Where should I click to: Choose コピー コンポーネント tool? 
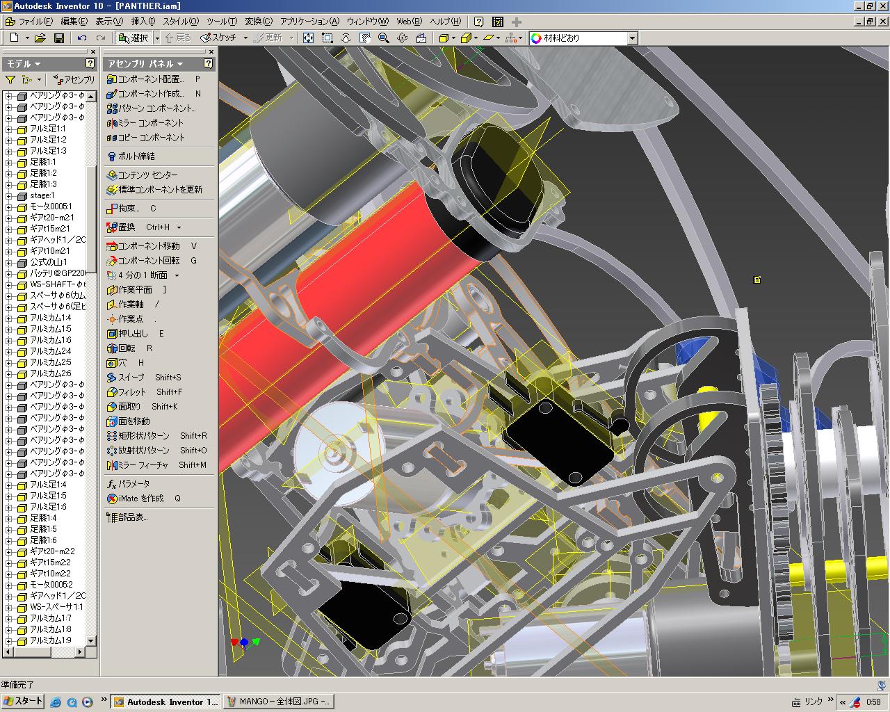(x=146, y=138)
